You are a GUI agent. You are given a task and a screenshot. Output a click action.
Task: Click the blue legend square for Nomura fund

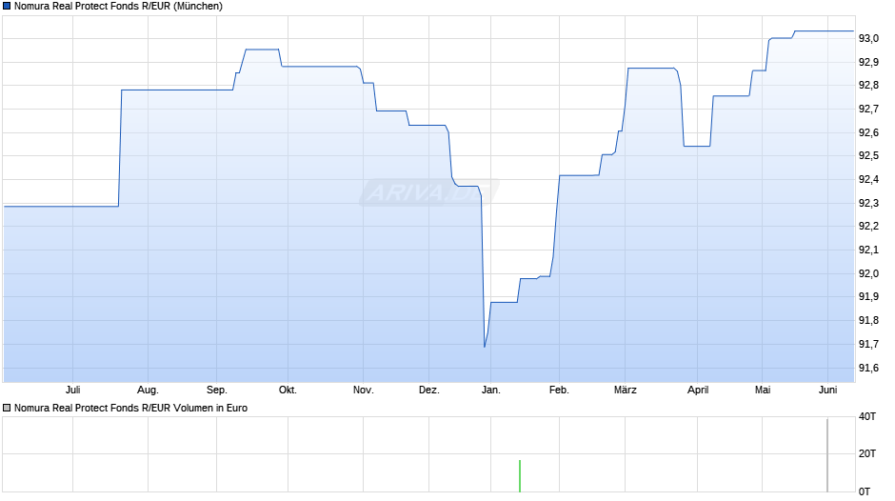pyautogui.click(x=7, y=7)
